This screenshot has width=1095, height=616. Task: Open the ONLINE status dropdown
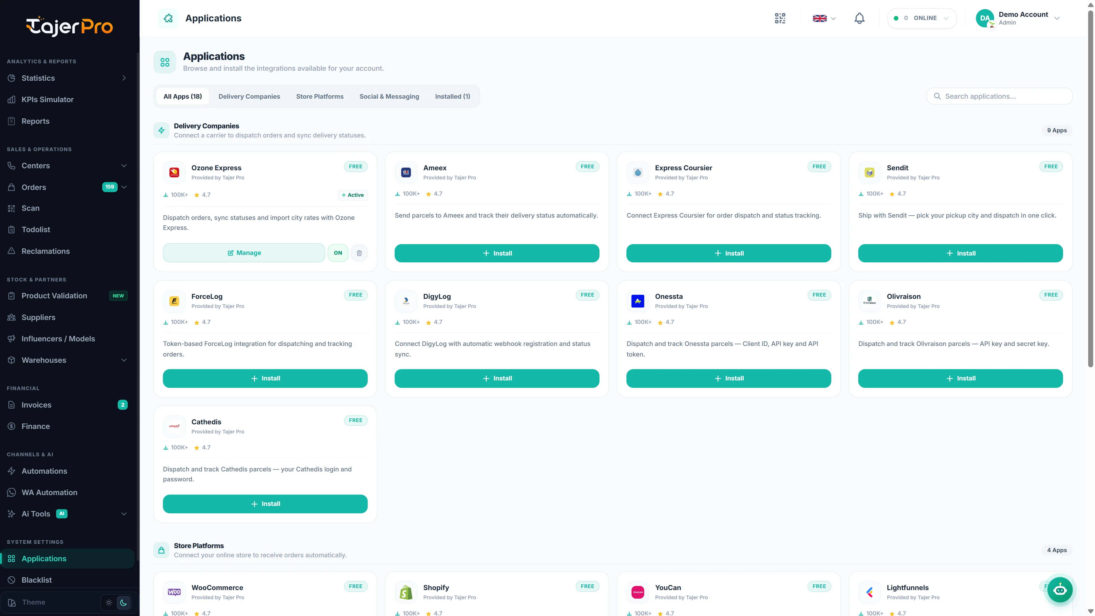[922, 18]
